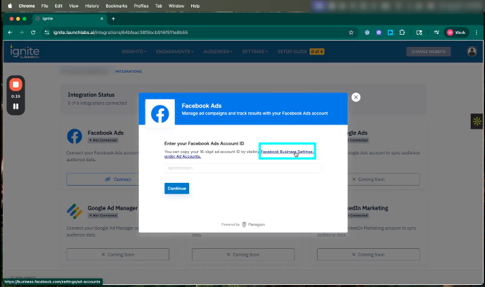Open the View menu
The width and height of the screenshot is (485, 287).
tap(73, 6)
